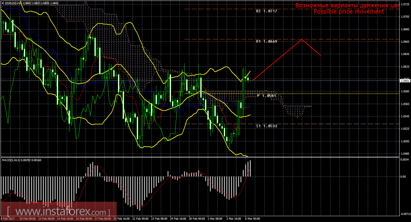Click the peak of the red forecast line

[x=302, y=39]
